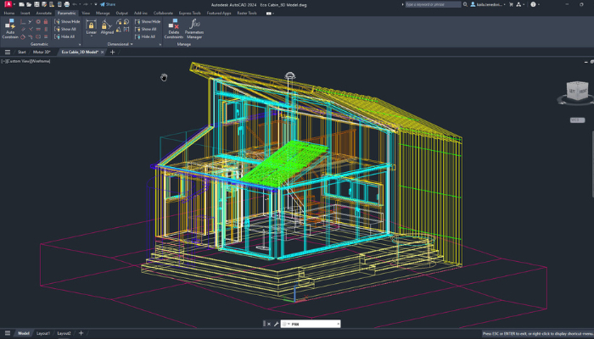Switch to the Express Tools ribbon tab
Viewport: 594px width, 339px height.
[x=190, y=14]
